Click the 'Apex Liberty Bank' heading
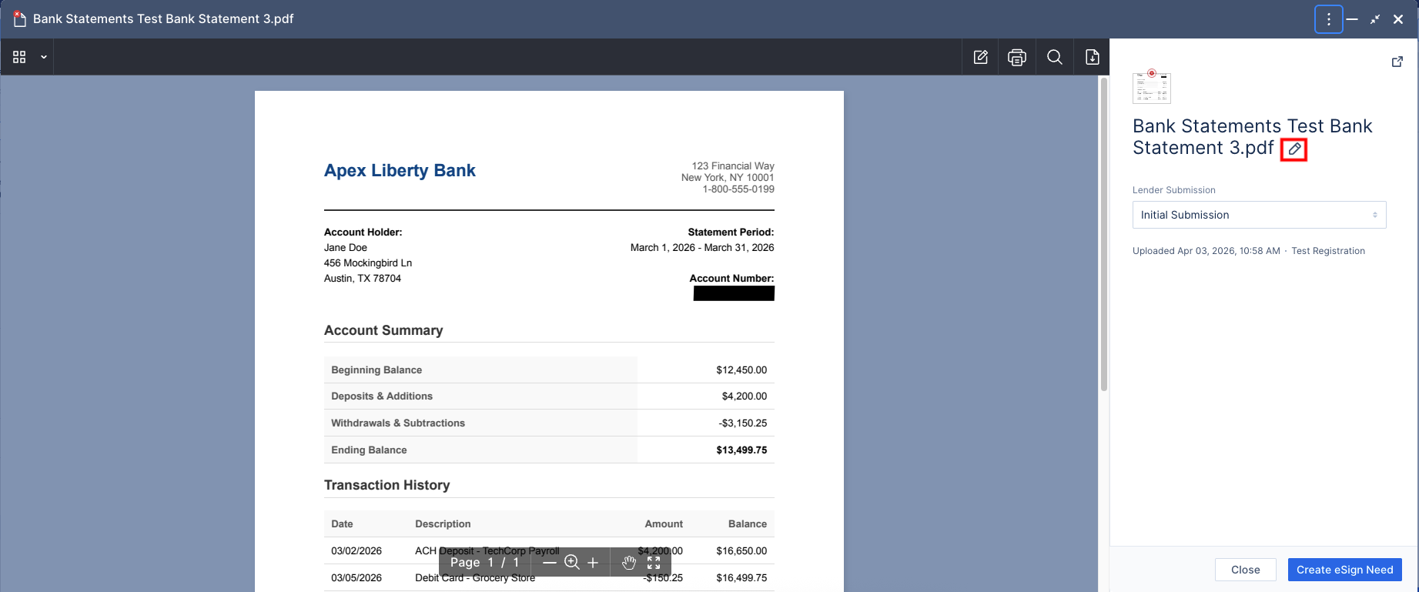Image resolution: width=1419 pixels, height=592 pixels. [400, 171]
